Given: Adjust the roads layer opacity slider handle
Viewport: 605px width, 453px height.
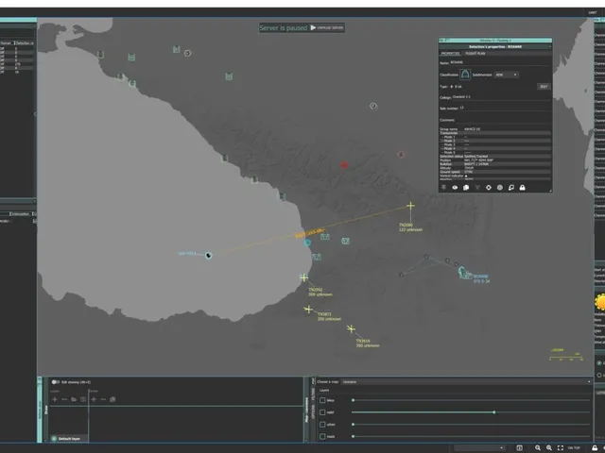Looking at the screenshot, I should pyautogui.click(x=353, y=436).
